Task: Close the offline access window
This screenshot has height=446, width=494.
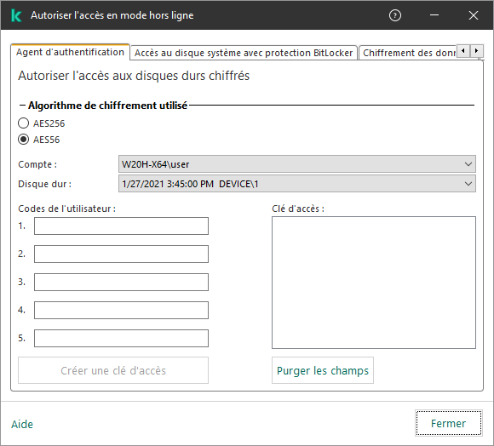Action: (474, 15)
